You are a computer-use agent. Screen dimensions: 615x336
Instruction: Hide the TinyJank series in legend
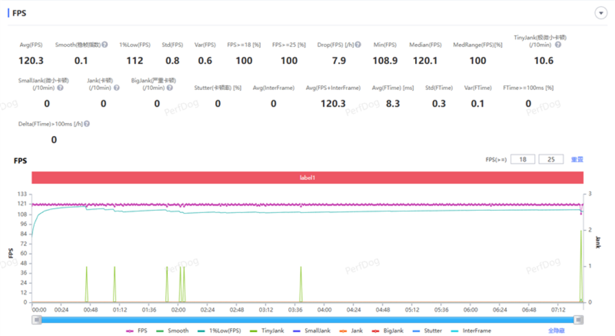(x=266, y=331)
